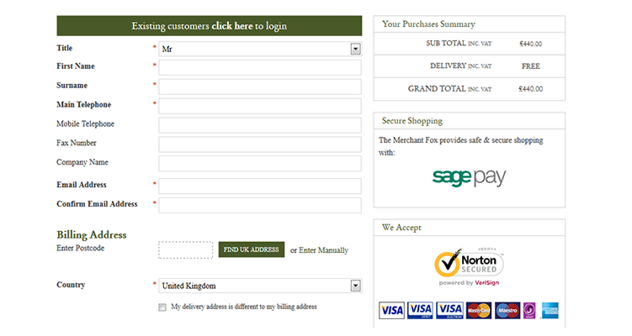Click the Email Address field
632x336 pixels.
pos(259,186)
